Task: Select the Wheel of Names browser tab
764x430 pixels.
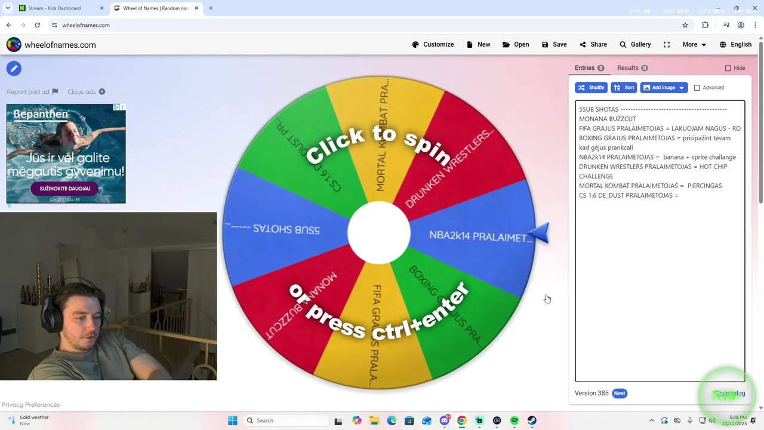Action: 155,8
